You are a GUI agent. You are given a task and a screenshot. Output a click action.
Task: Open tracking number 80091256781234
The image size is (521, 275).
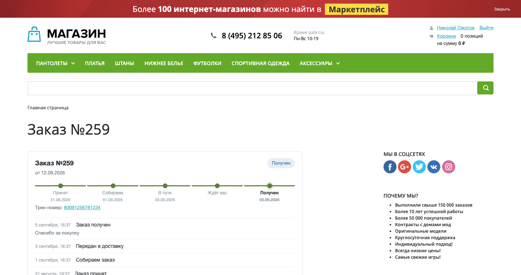pos(82,208)
